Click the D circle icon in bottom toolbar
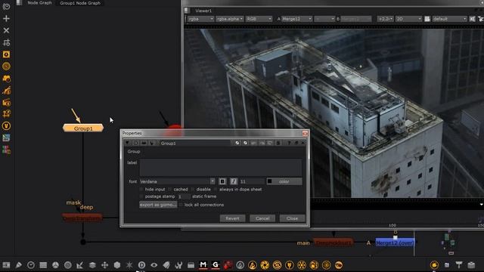Screen dimensions: 484x272 [141, 265]
